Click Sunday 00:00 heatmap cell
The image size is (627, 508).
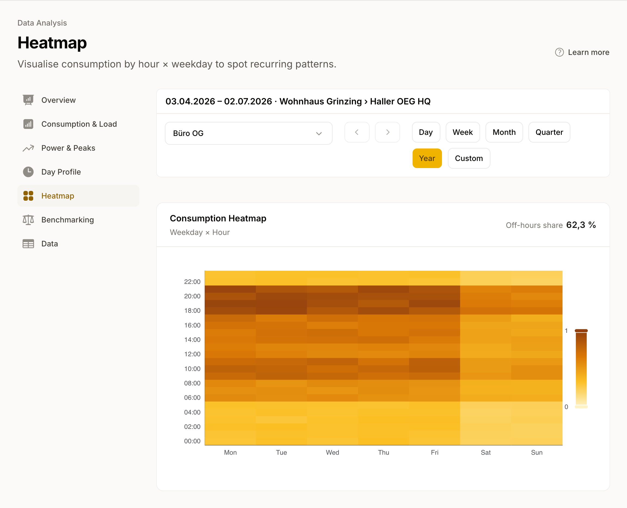[537, 441]
